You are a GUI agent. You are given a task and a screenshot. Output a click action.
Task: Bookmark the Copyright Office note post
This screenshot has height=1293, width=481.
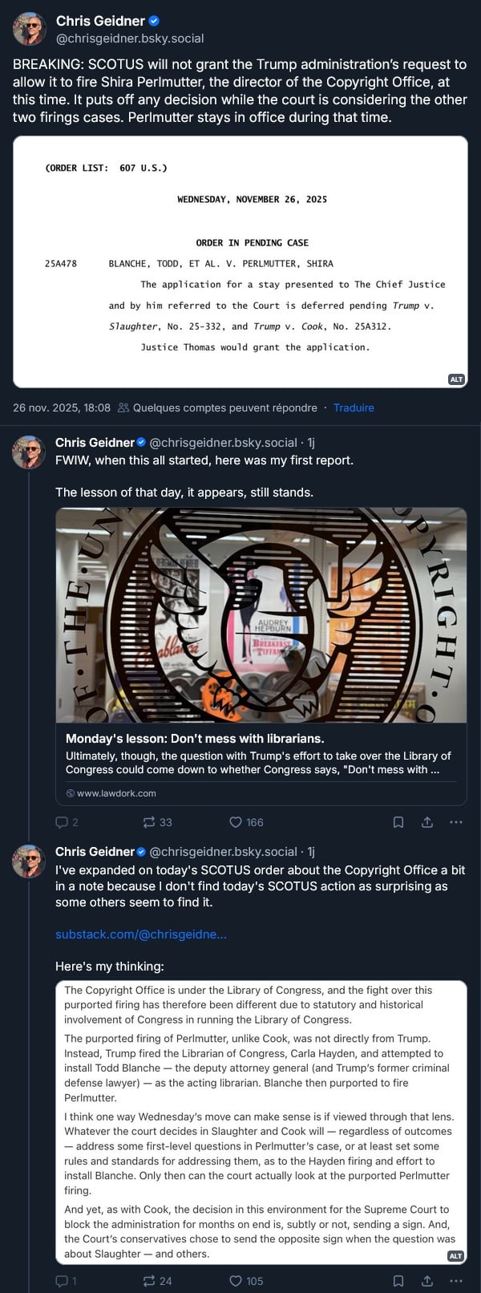tap(398, 1281)
